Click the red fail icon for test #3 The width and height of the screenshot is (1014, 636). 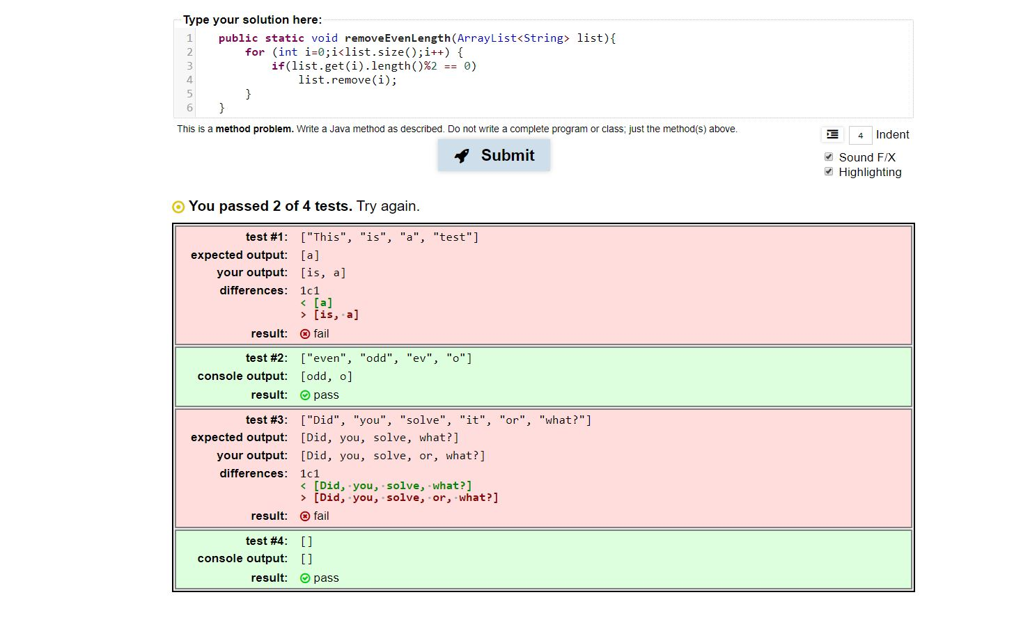click(x=305, y=516)
